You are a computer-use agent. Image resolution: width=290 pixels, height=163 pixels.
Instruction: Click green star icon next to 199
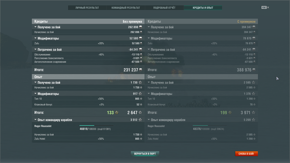[230, 113]
